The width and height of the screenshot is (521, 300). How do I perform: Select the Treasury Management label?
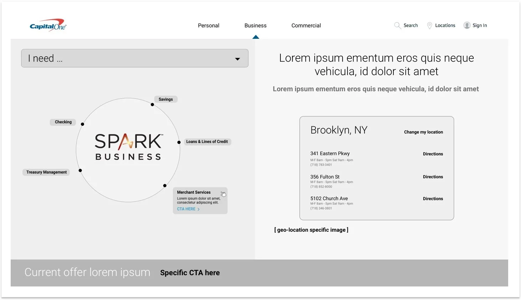point(46,172)
